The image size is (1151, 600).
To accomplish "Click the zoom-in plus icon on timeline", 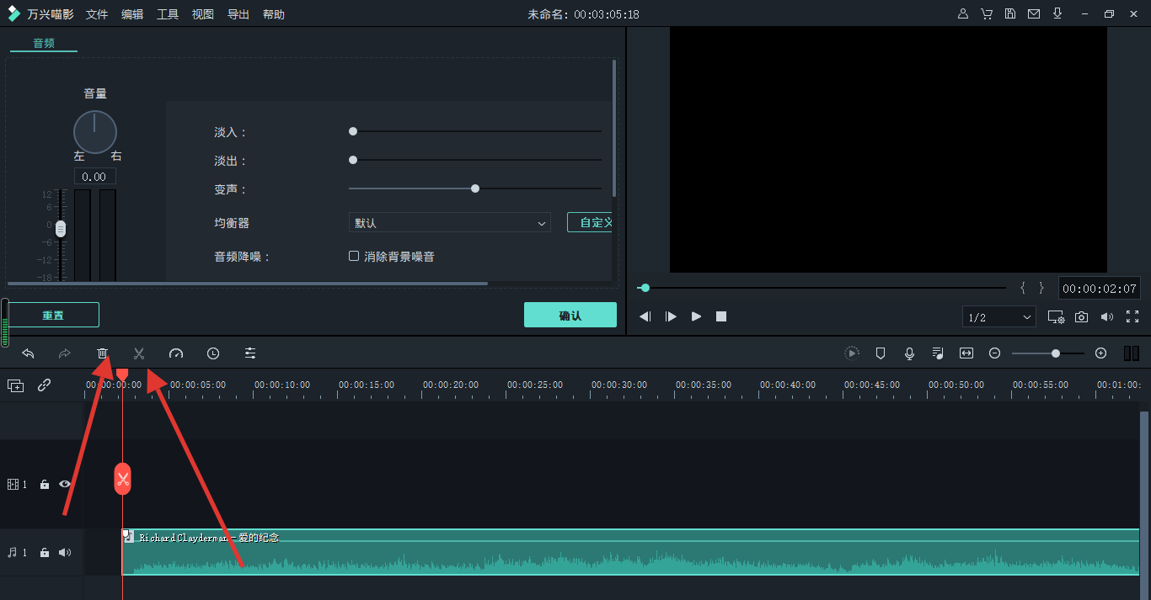I will coord(1100,353).
